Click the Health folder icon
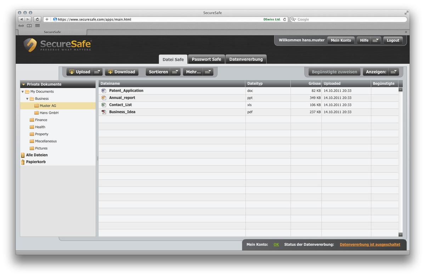This screenshot has height=276, width=425. [x=32, y=127]
